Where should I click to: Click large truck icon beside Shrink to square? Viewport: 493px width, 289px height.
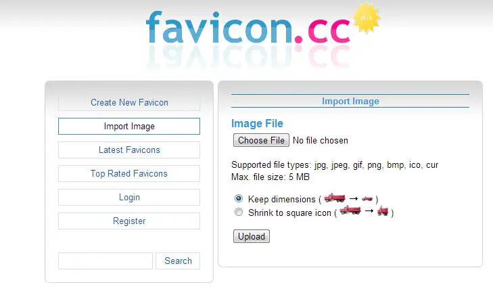coord(350,210)
